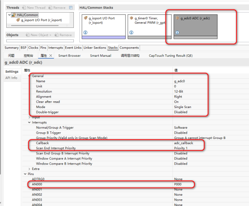Image resolution: width=249 pixels, height=206 pixels.
Task: Select the g_timer0 Timer, General PWM stack block
Action: 149,27
